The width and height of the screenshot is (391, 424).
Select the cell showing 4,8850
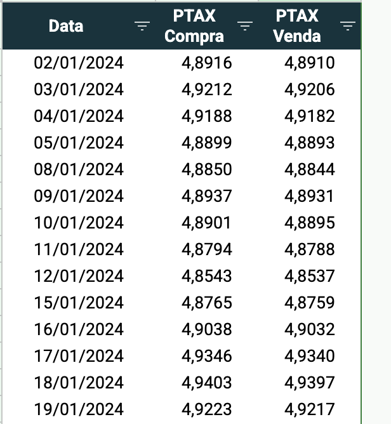click(x=206, y=169)
